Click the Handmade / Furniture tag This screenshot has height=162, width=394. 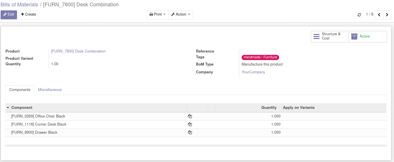(260, 57)
